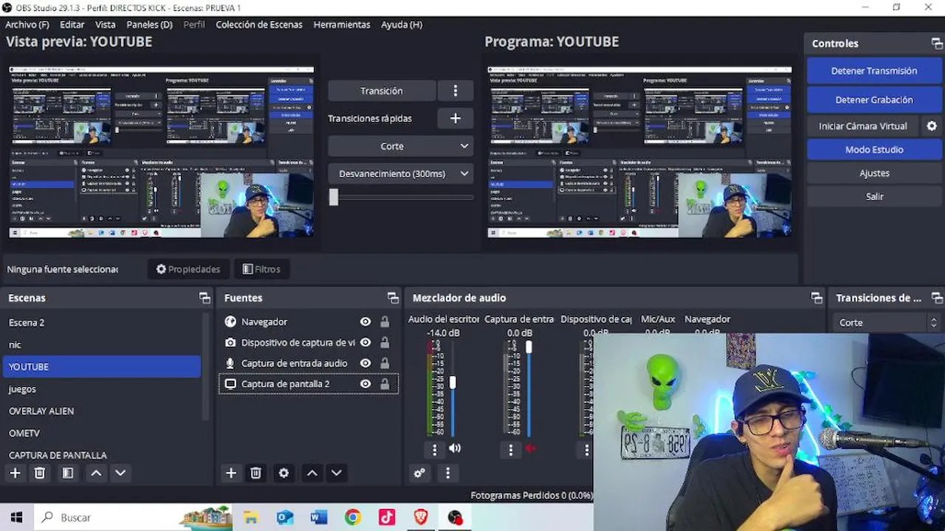The image size is (945, 531).
Task: Open advanced audio properties gears icon
Action: pos(419,473)
